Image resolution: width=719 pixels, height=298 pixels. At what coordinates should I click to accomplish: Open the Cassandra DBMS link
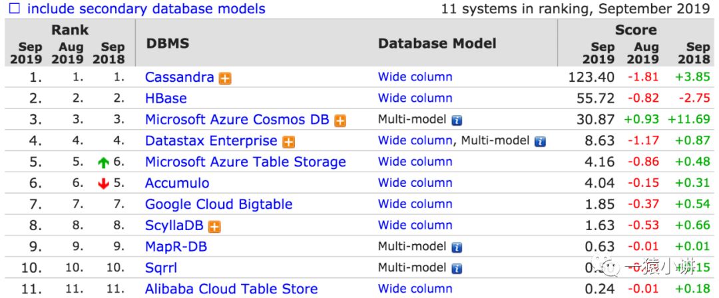179,77
